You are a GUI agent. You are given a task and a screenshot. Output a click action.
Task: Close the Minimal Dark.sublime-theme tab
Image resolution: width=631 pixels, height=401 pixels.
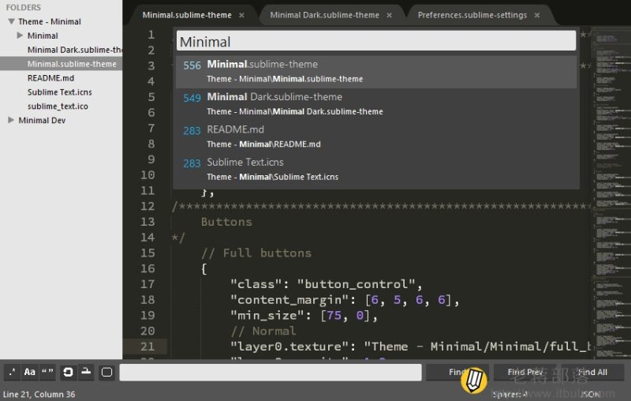click(389, 15)
